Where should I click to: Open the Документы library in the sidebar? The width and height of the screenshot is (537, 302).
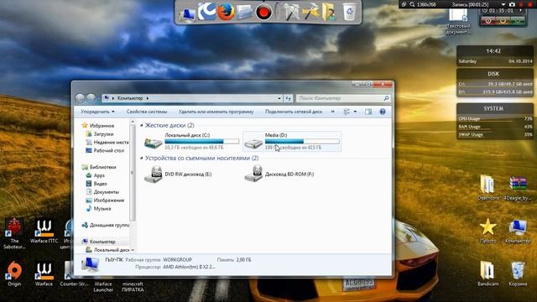tap(102, 192)
